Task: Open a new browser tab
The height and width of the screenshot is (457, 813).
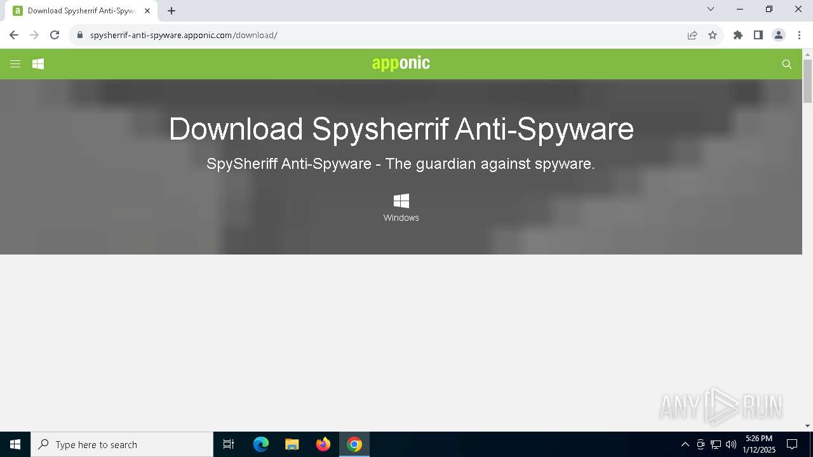Action: pos(171,11)
